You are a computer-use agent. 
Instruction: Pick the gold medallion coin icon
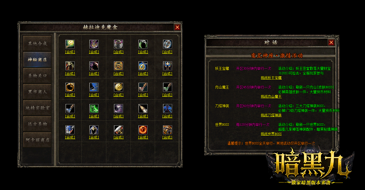tap(119, 87)
